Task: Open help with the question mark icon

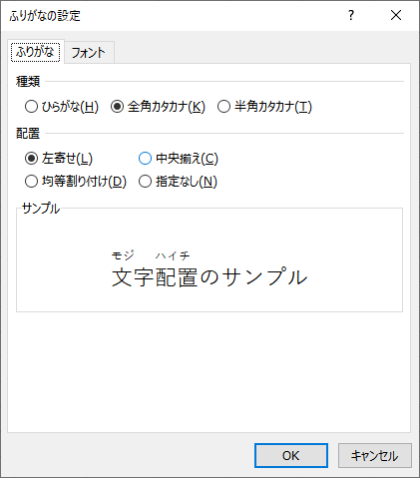Action: 351,15
